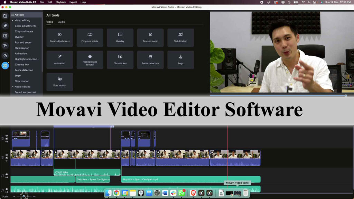354x199 pixels.
Task: Open the Export menu
Action: (x=73, y=2)
